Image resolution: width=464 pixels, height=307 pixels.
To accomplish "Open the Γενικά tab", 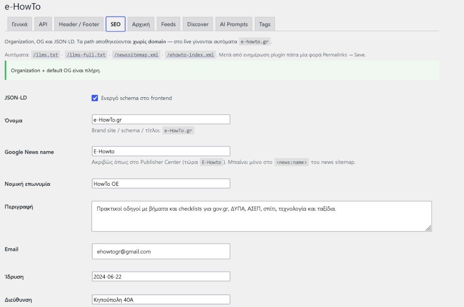I will pyautogui.click(x=19, y=24).
